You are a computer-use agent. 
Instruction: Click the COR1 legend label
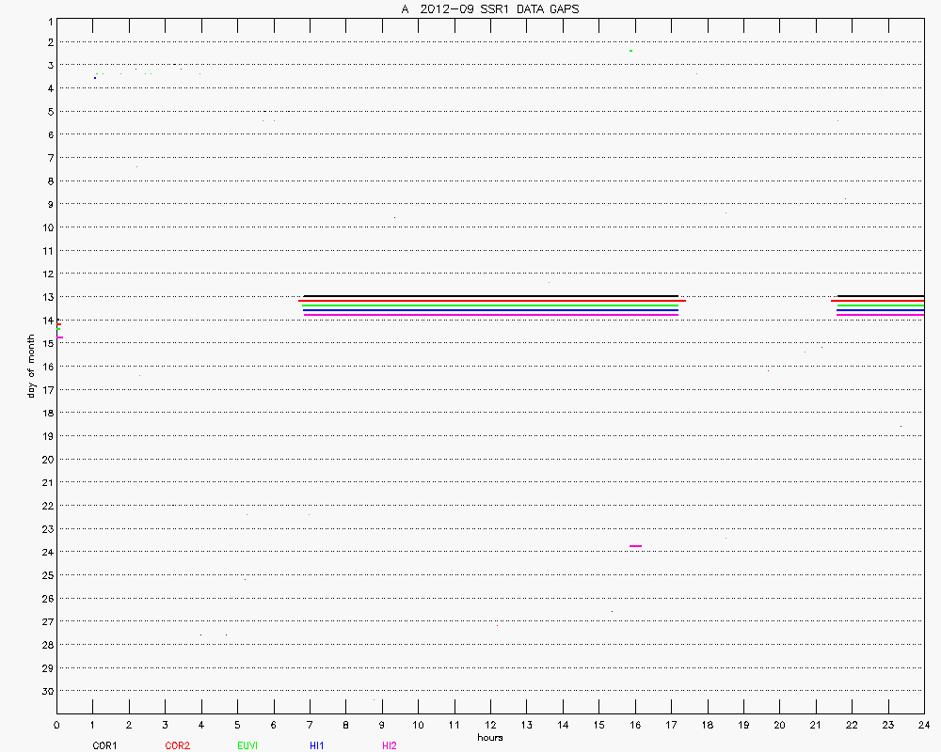[x=104, y=745]
